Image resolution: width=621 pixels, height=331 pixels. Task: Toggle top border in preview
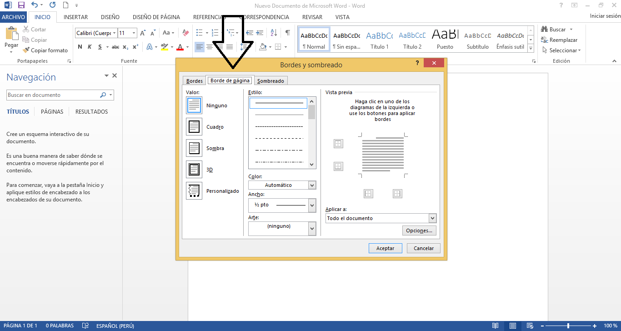click(338, 144)
